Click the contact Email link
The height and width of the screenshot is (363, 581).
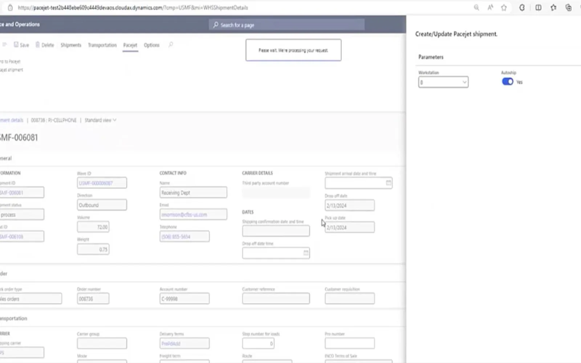coord(184,215)
